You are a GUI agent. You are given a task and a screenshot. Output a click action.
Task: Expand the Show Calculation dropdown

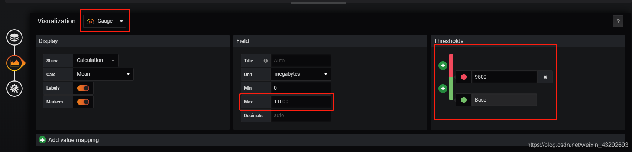pos(95,60)
